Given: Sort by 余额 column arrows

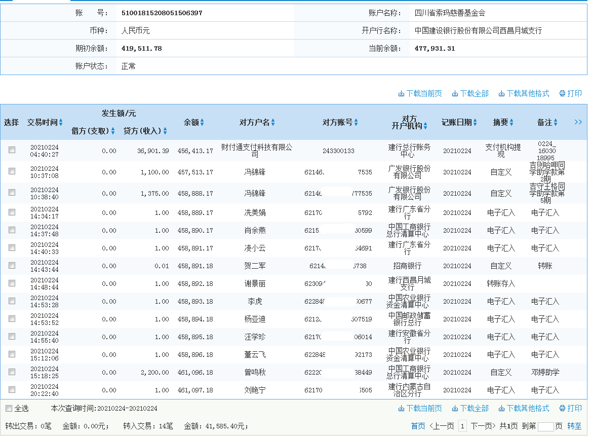Looking at the screenshot, I should (203, 122).
